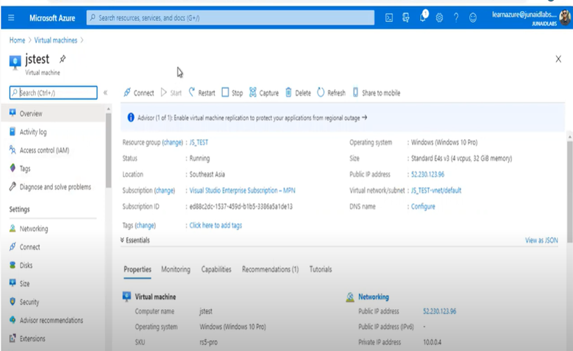Click Share to mobile
This screenshot has height=351, width=573.
click(x=377, y=93)
